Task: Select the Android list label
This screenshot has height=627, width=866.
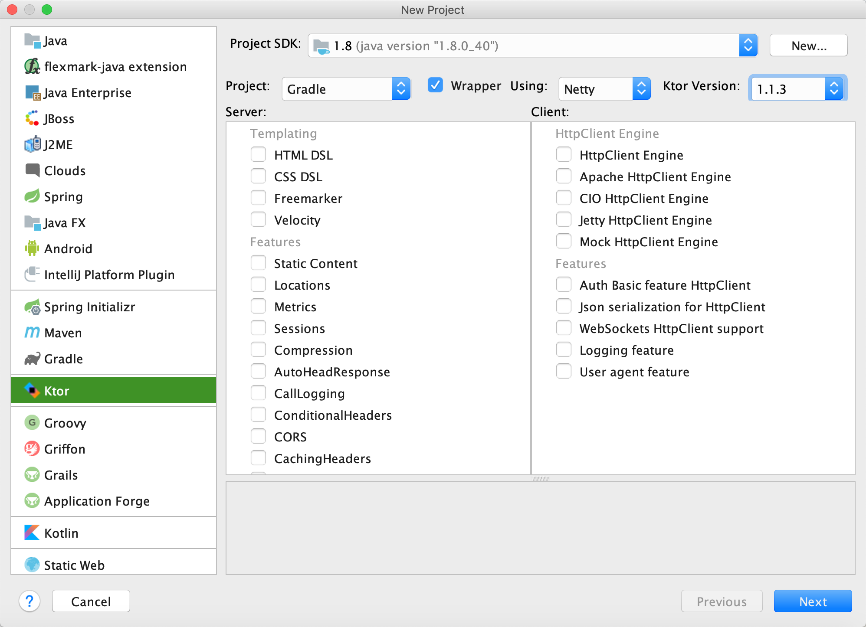Action: point(69,249)
